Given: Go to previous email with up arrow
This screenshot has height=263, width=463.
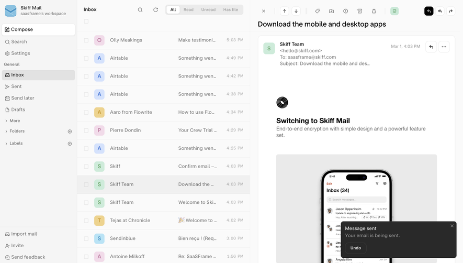Looking at the screenshot, I should click(x=285, y=11).
